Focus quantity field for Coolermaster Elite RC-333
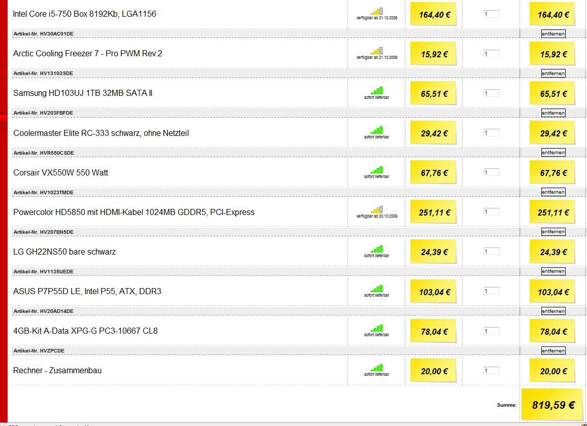Viewport: 587px width, 426px height. (492, 133)
